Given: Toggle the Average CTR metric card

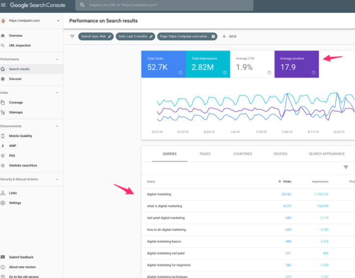Looking at the screenshot, I should tap(252, 64).
